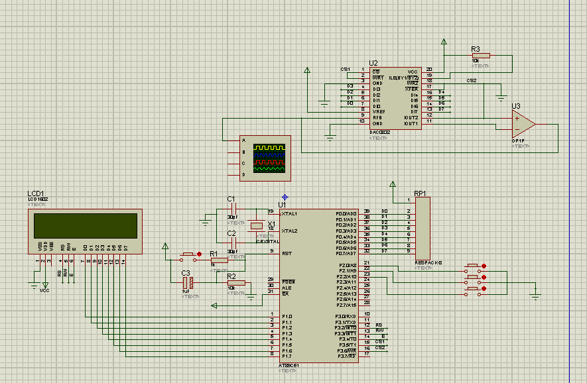
Task: Click the CS1 net label at DAC pin 1
Action: 345,69
